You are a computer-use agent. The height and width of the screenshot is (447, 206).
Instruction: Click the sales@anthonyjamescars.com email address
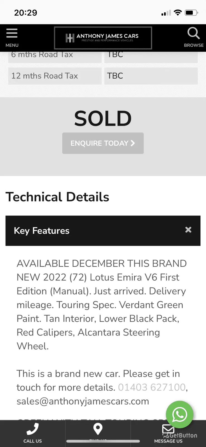pos(83,401)
